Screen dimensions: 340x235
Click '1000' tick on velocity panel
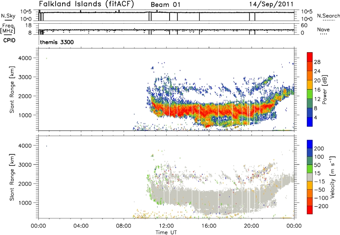click(x=25, y=203)
